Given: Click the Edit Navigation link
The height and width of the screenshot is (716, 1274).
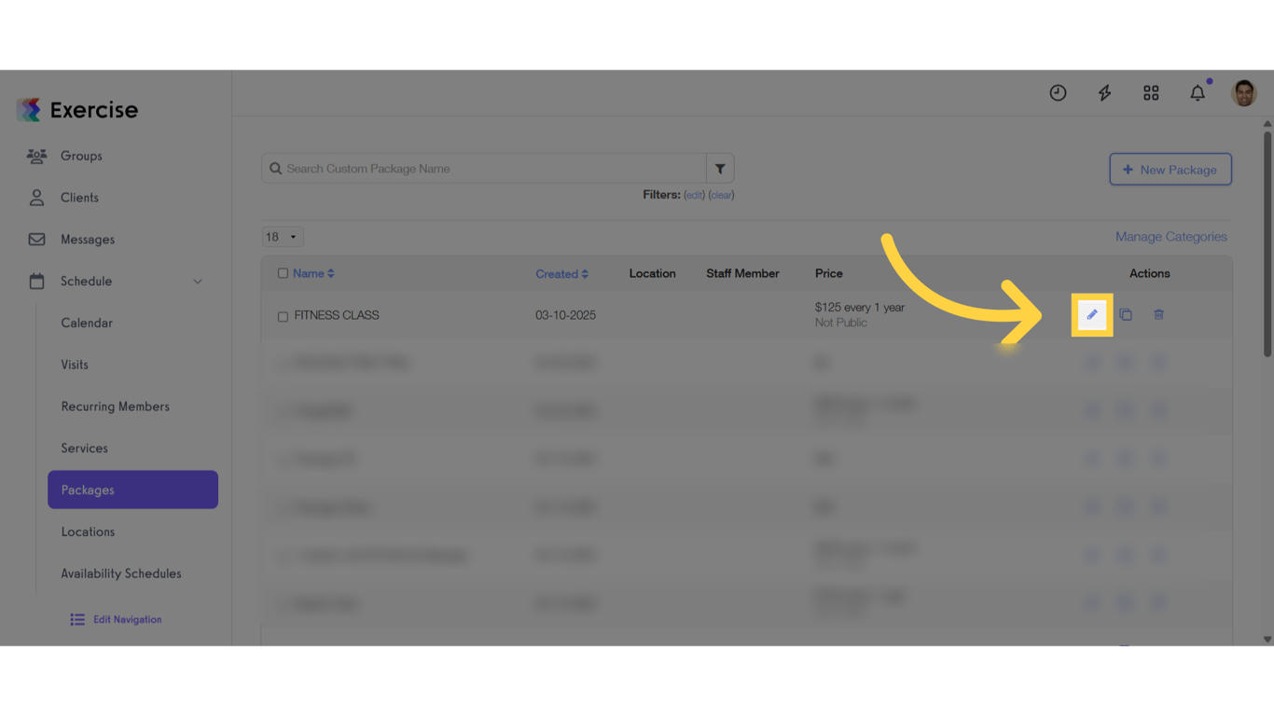Looking at the screenshot, I should [127, 620].
